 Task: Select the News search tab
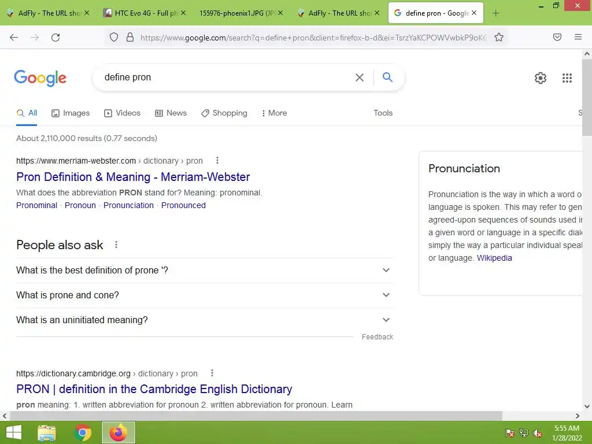pos(171,113)
